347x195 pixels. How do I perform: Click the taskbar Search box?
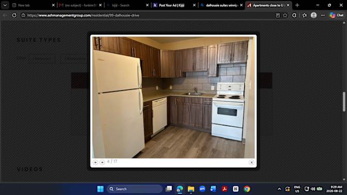coord(134,189)
